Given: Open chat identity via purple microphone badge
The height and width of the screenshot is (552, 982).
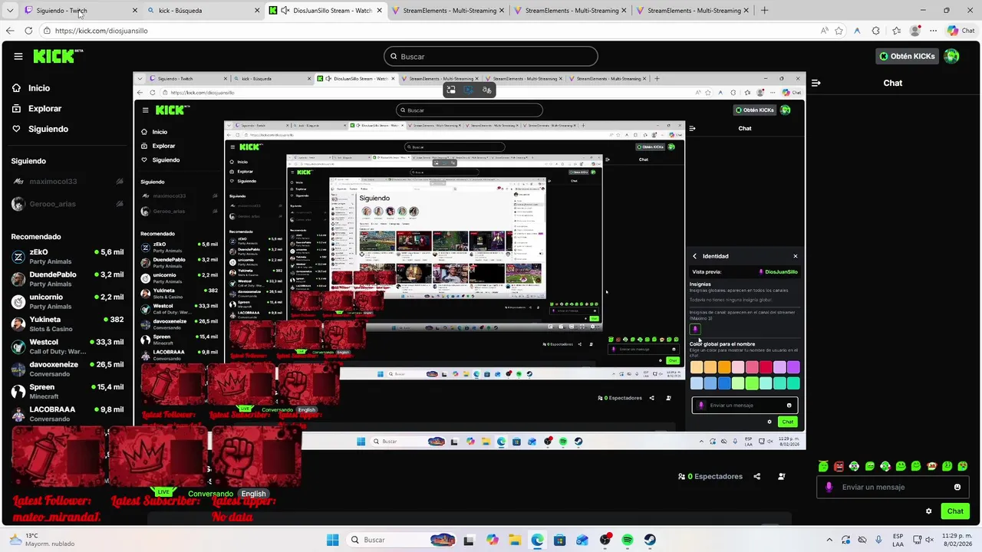Looking at the screenshot, I should 829,487.
